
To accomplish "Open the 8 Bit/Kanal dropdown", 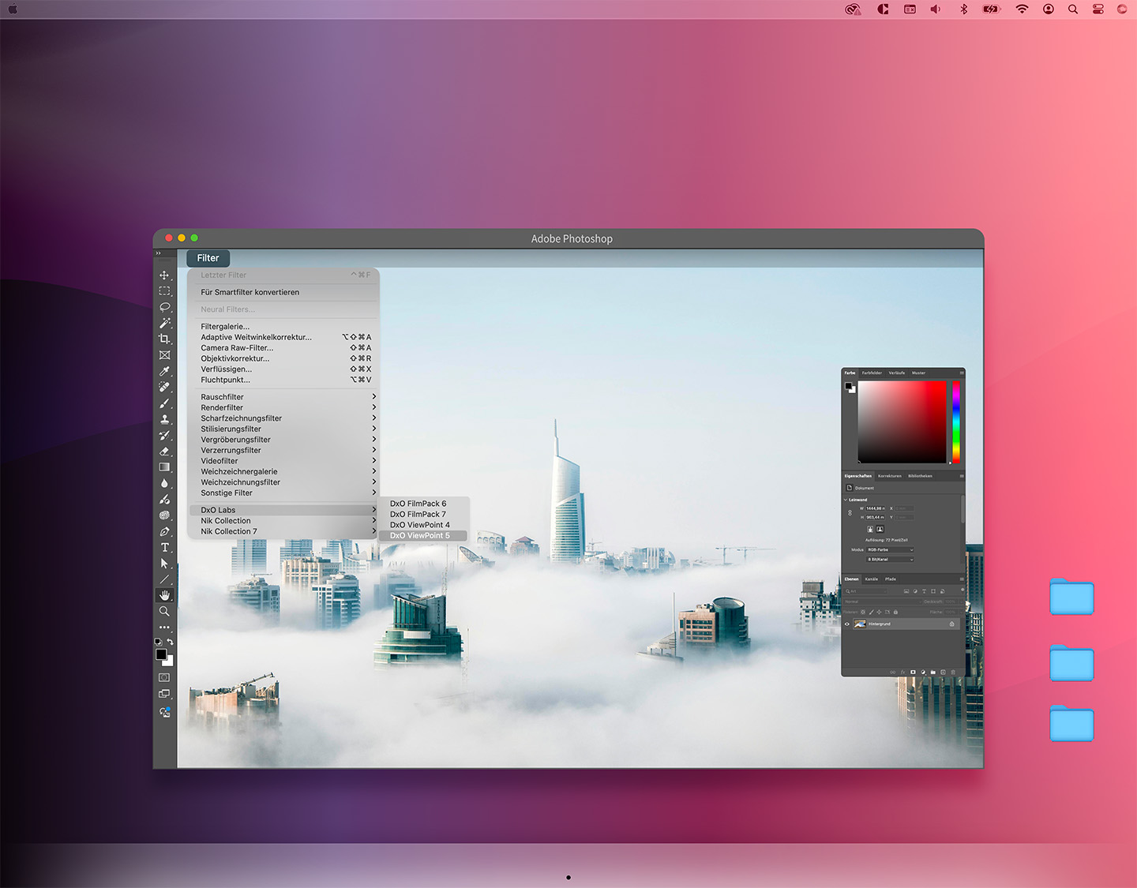I will click(x=890, y=559).
